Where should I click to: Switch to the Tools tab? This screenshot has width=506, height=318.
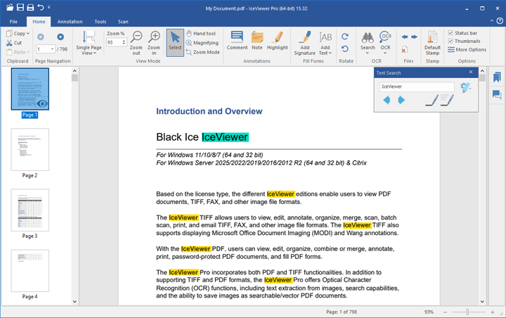[100, 22]
